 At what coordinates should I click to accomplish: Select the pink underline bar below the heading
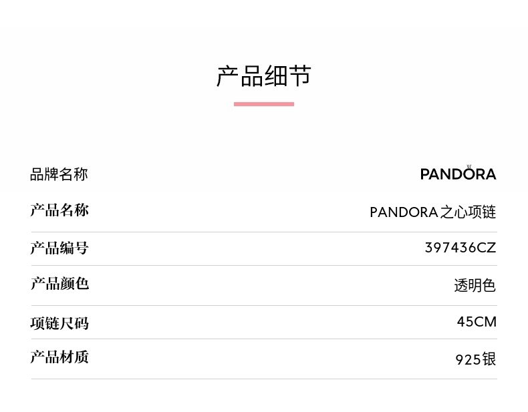click(x=263, y=104)
